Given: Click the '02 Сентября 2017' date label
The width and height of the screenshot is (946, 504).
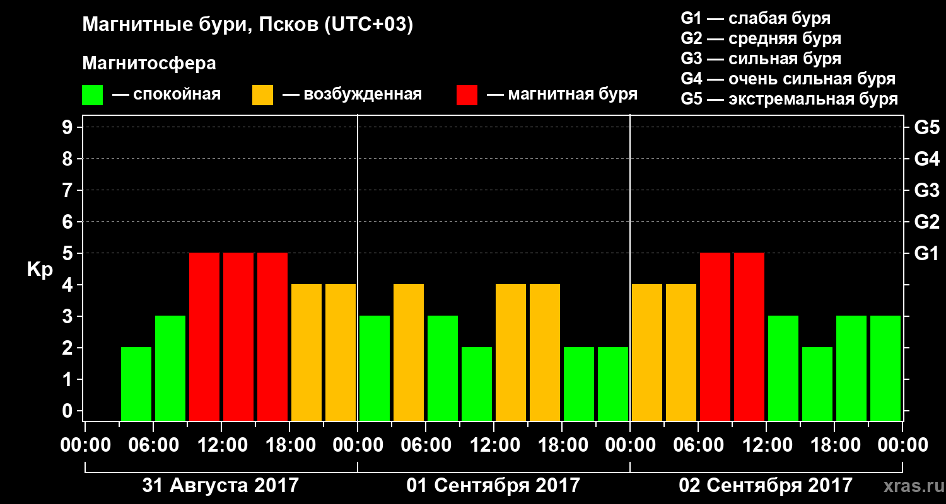Looking at the screenshot, I should (766, 486).
